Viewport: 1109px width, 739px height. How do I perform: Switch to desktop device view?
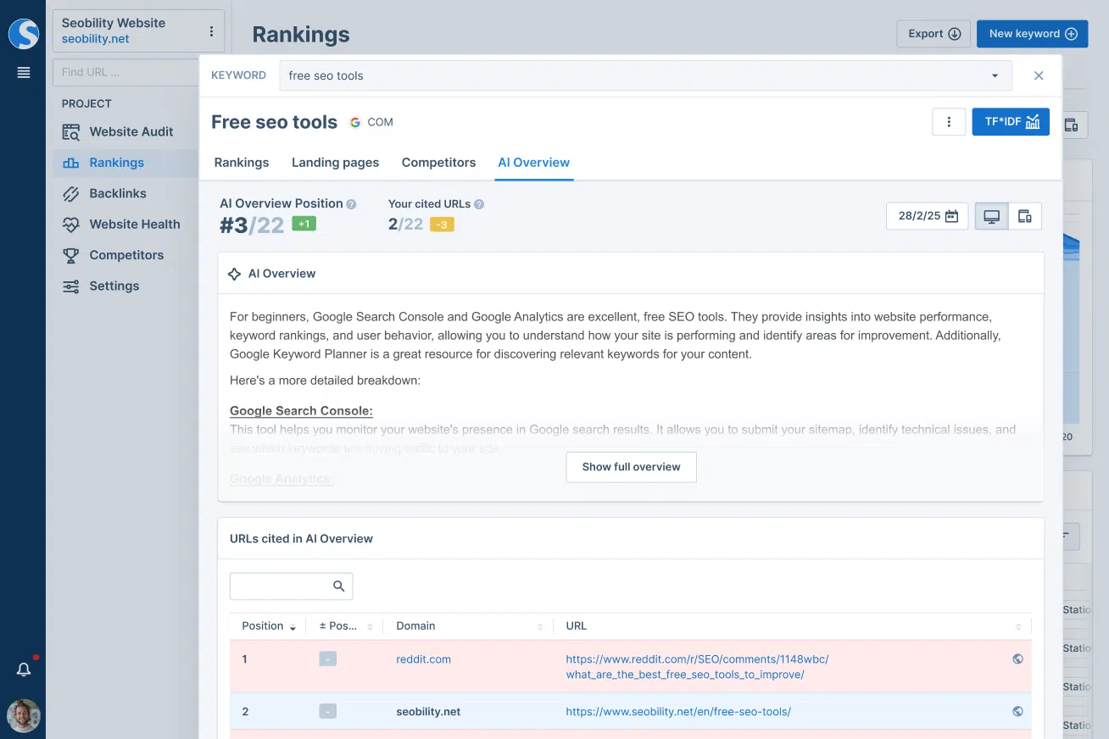point(991,216)
